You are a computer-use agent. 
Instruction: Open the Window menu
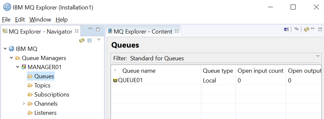pyautogui.click(x=40, y=20)
